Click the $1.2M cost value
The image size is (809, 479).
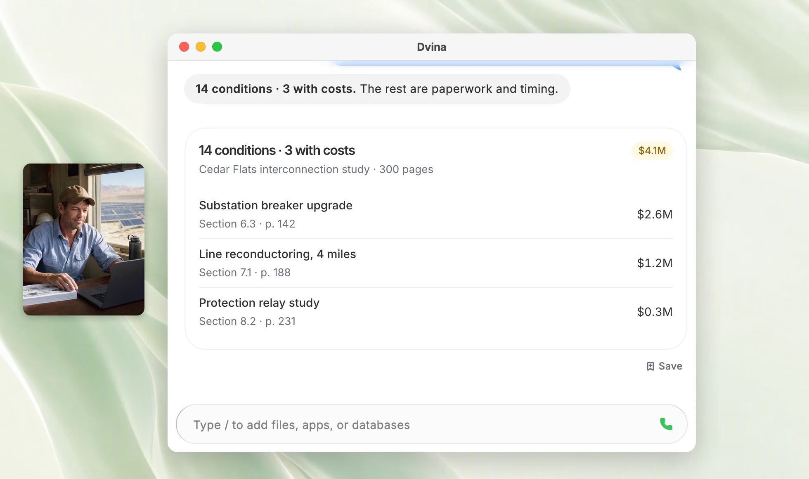point(655,263)
